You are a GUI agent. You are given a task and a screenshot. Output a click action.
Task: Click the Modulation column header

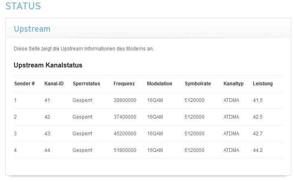tap(160, 84)
